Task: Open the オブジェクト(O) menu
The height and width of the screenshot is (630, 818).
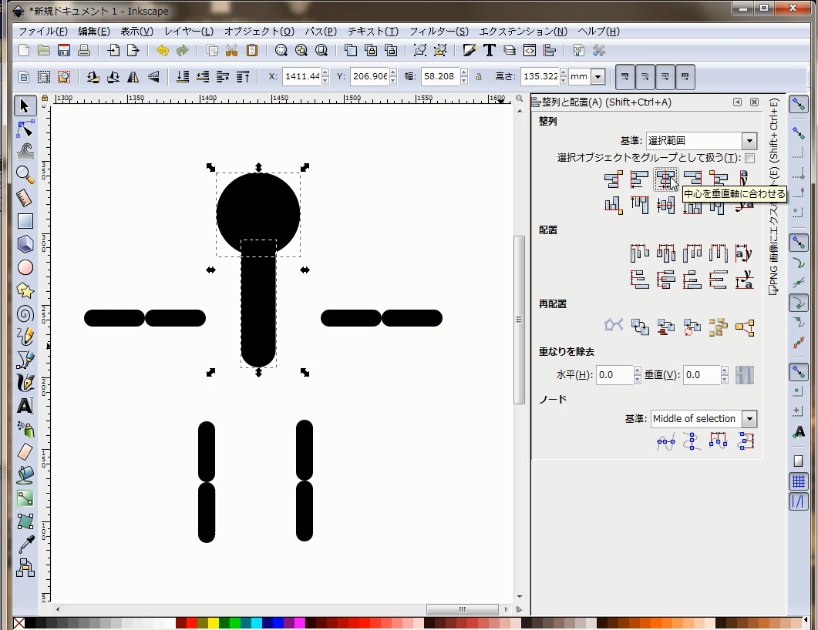Action: (x=258, y=32)
